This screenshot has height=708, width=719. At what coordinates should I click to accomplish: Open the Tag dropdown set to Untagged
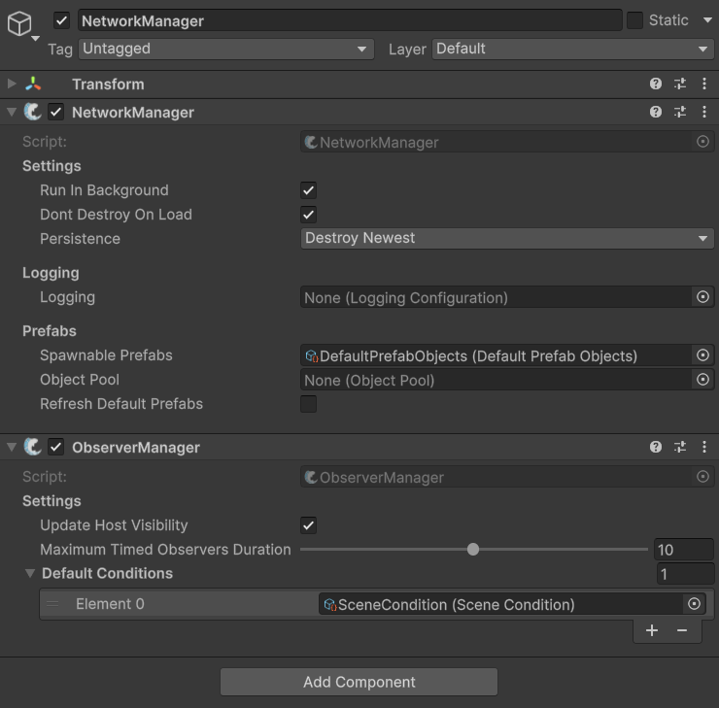(225, 49)
